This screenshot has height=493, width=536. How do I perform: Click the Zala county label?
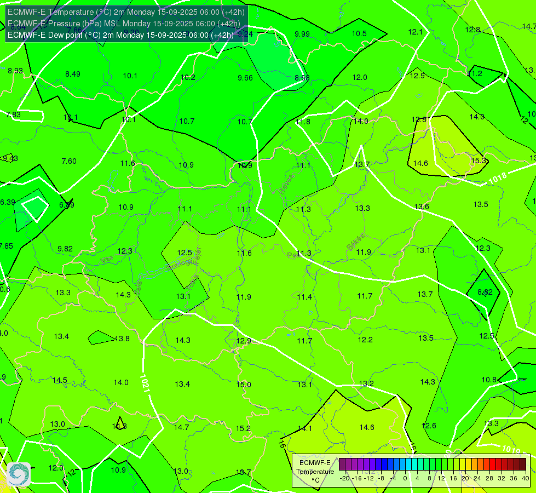pos(138,288)
